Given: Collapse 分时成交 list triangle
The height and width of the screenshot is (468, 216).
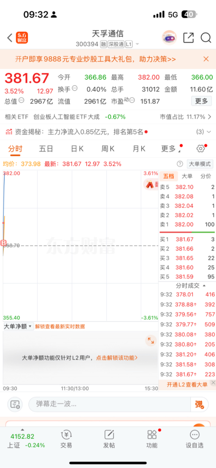Looking at the screenshot, I should click(204, 286).
